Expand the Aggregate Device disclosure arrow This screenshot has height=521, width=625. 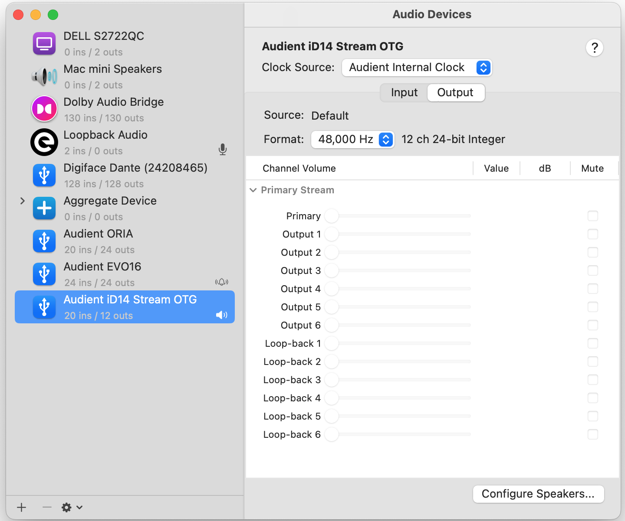[23, 201]
